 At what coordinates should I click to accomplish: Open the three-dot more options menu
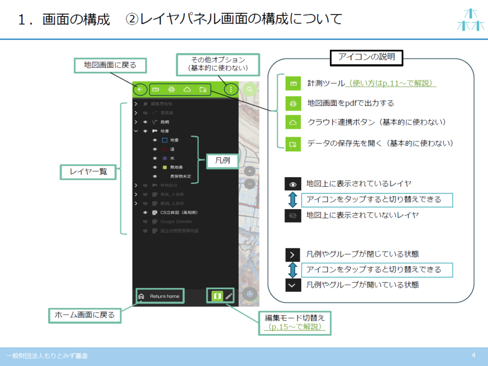(x=231, y=89)
